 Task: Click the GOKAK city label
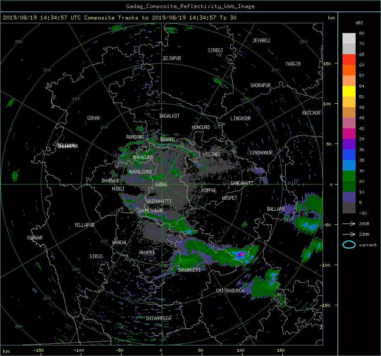(x=94, y=118)
